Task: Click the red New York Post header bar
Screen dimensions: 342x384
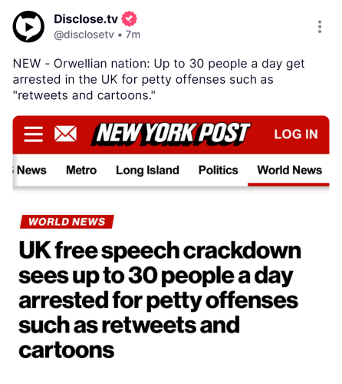Action: 171,134
